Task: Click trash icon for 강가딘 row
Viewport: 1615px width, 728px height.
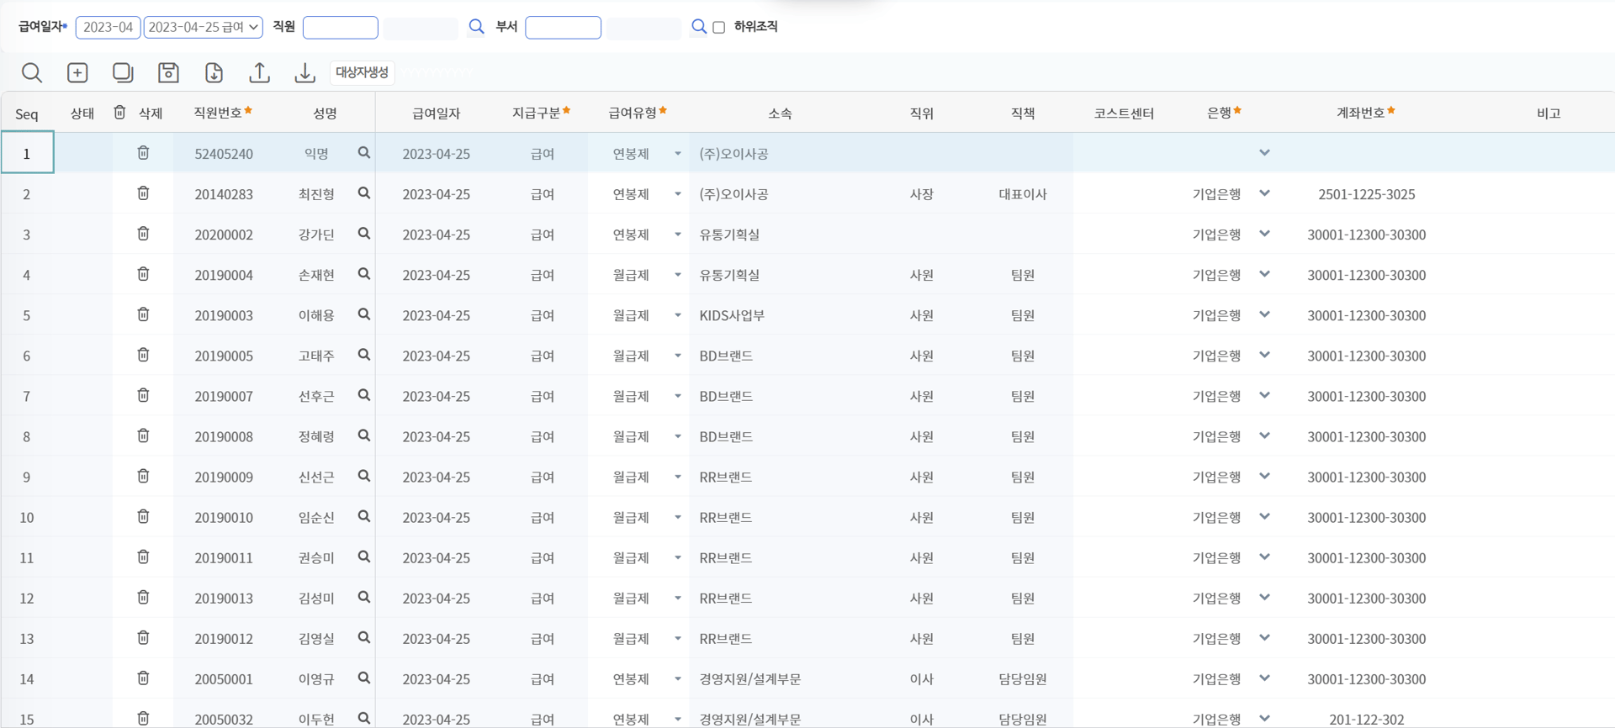Action: pos(143,234)
